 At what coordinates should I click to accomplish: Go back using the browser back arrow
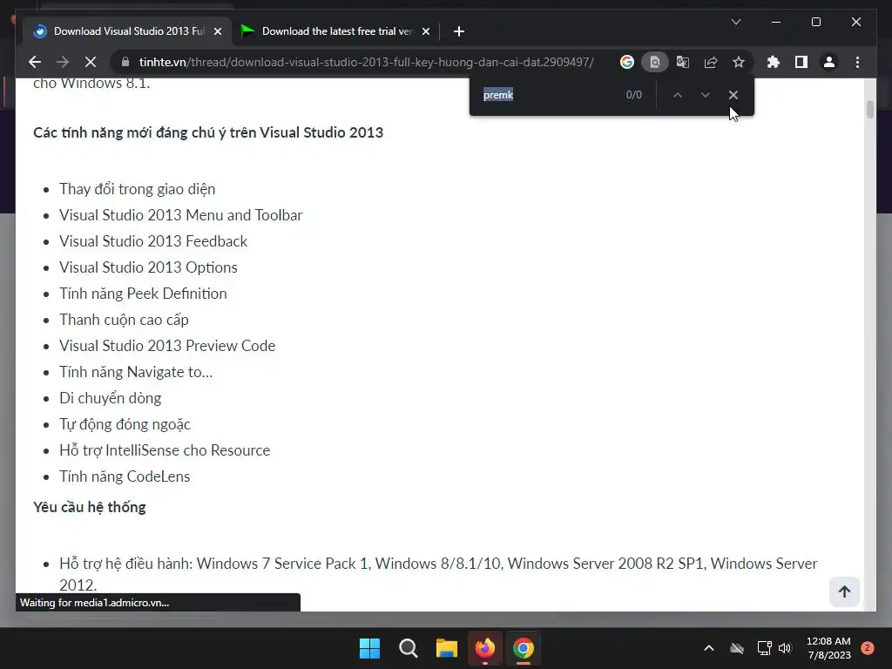pos(35,62)
